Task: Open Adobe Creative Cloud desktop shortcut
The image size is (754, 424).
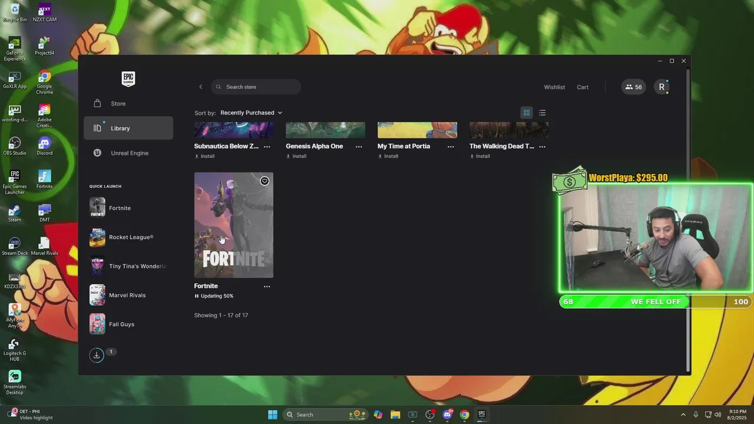Action: pyautogui.click(x=45, y=116)
